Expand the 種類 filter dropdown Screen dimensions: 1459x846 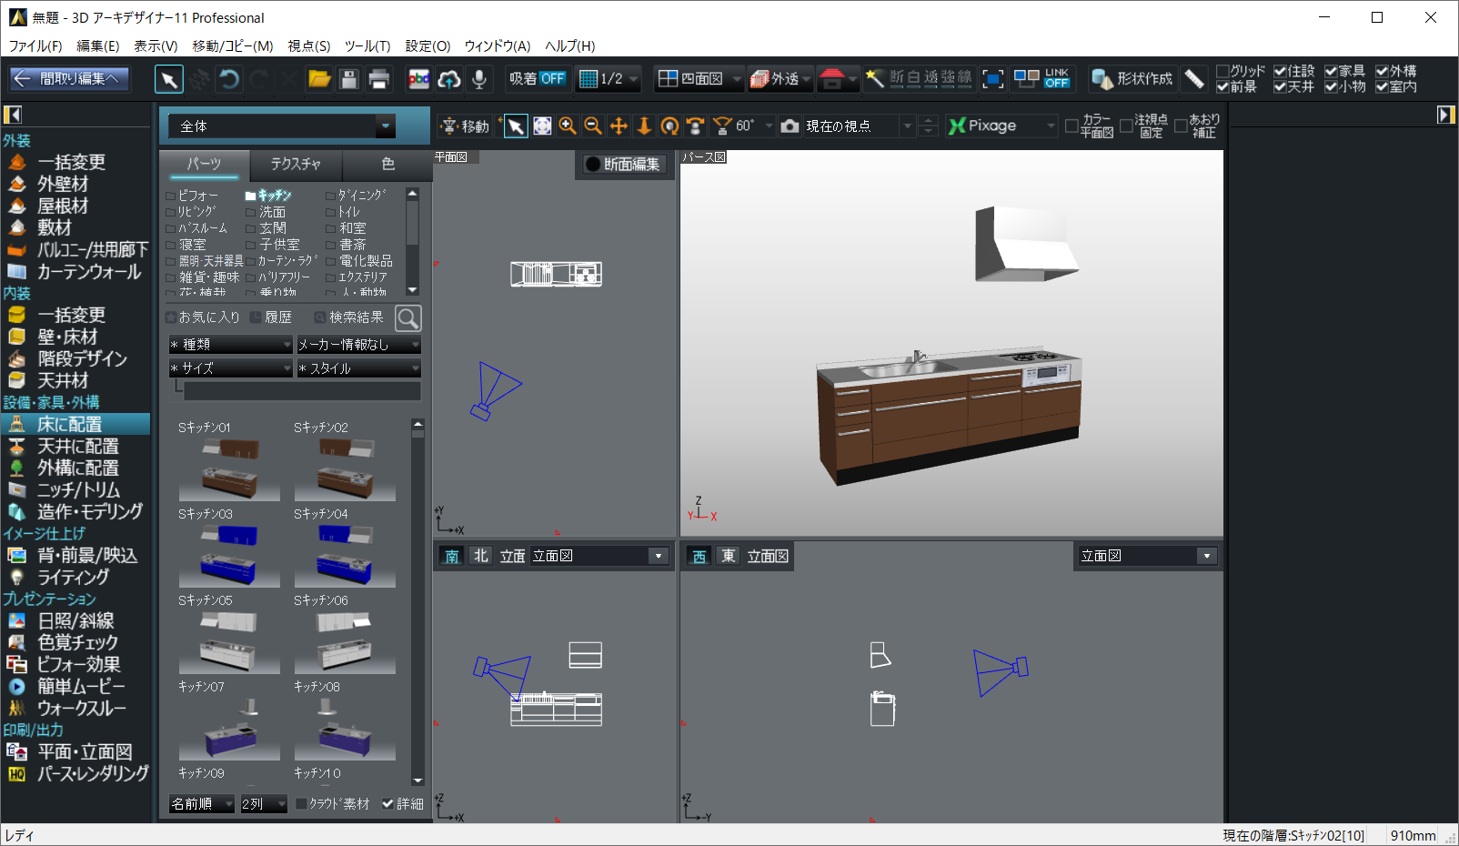coord(231,345)
